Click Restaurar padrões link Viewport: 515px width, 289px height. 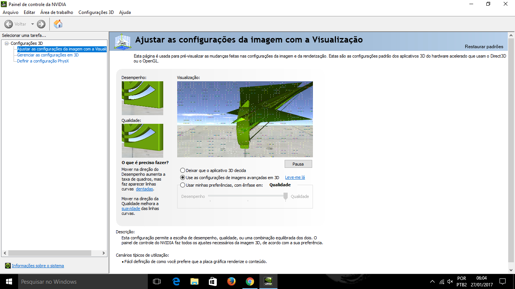click(x=484, y=47)
